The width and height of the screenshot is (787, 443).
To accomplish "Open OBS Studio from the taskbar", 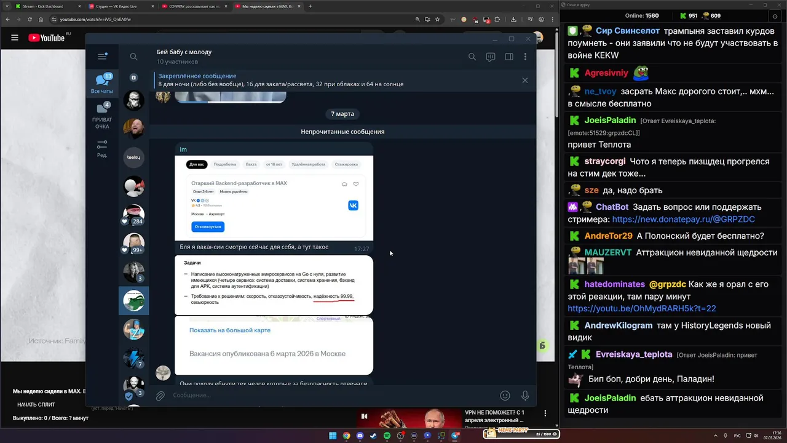I will click(400, 436).
